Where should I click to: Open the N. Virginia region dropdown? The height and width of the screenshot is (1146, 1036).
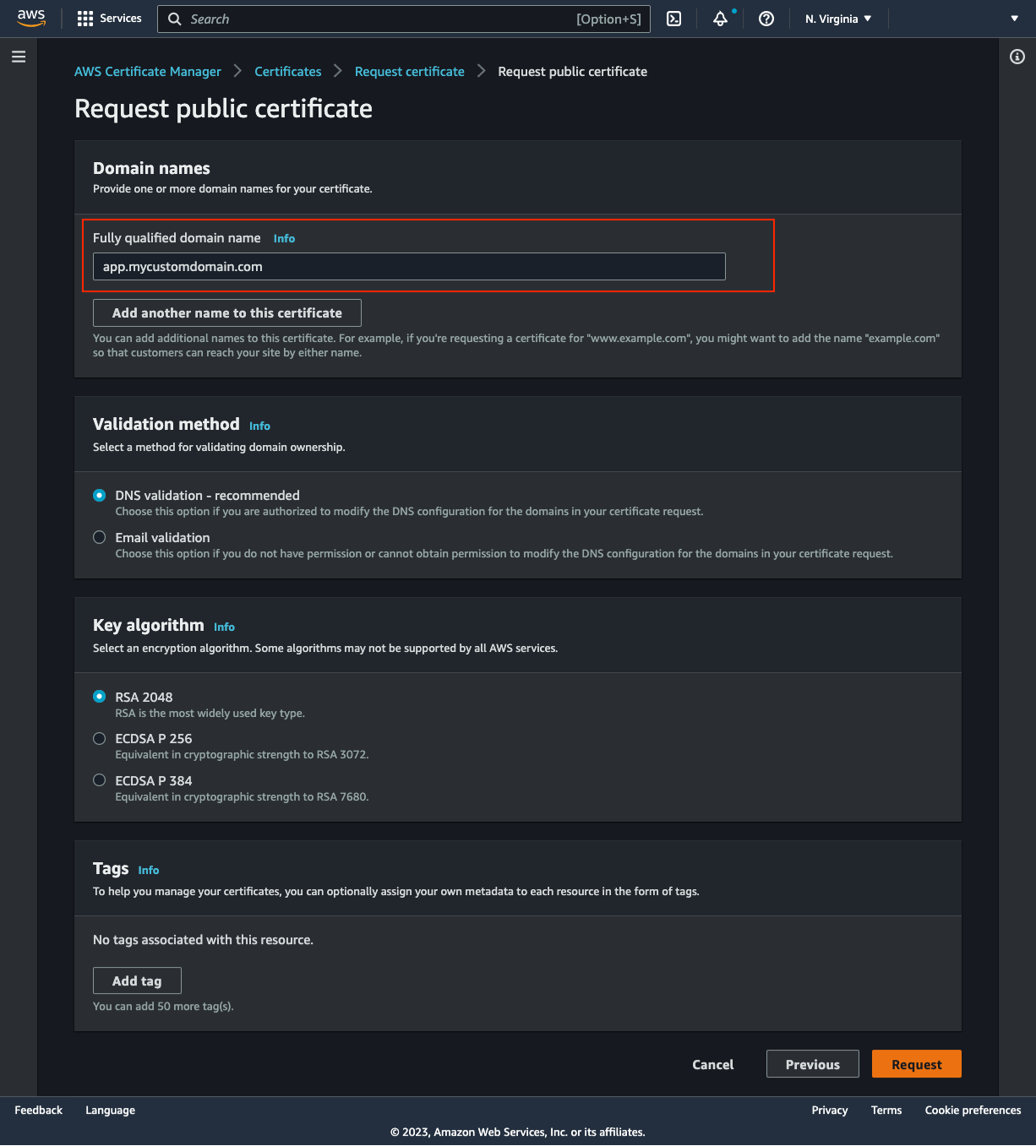click(837, 19)
